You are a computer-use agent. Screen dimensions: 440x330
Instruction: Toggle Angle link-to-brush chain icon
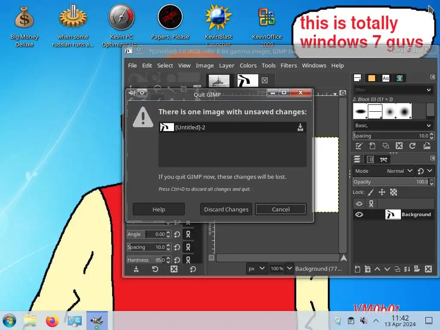(x=188, y=234)
